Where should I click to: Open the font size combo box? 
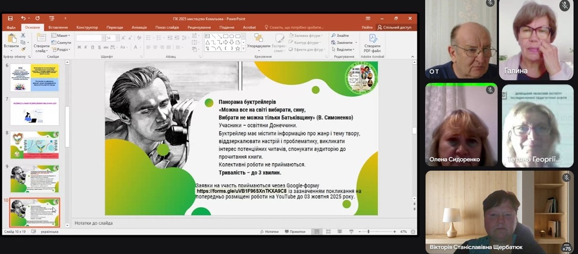point(111,38)
